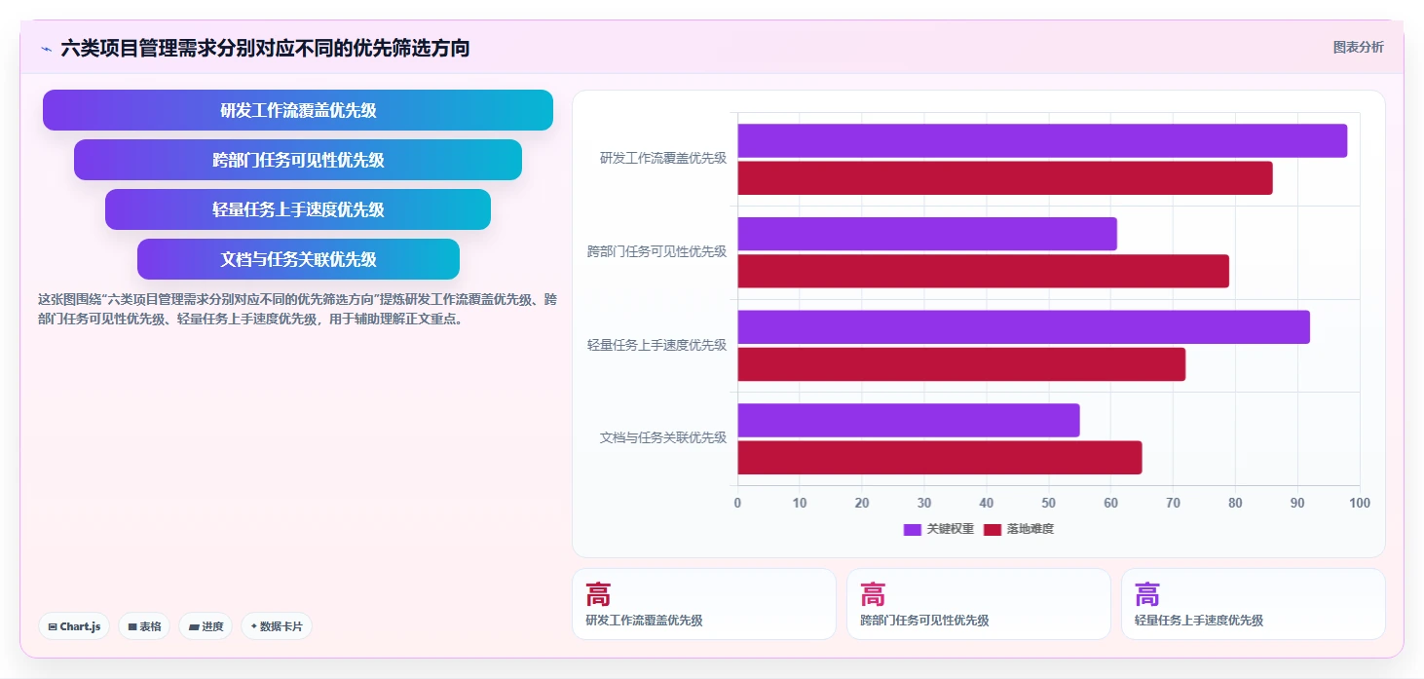Click the legend text 落地难度
This screenshot has width=1424, height=679.
[x=1031, y=529]
